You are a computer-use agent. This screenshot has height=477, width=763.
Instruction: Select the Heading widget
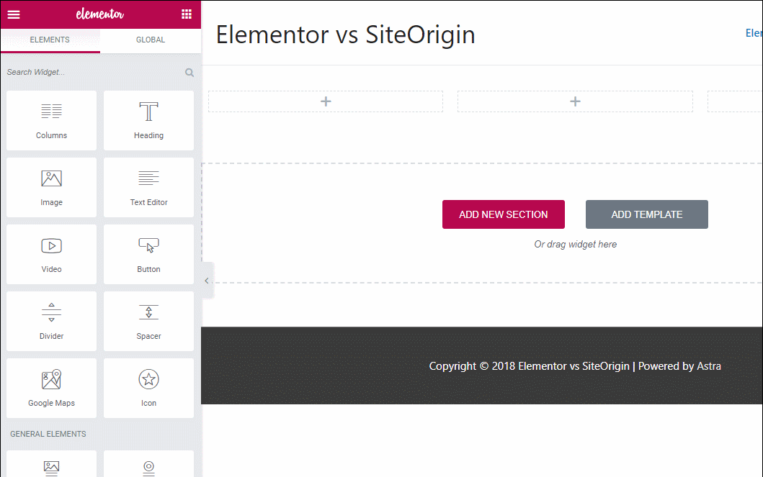point(148,120)
